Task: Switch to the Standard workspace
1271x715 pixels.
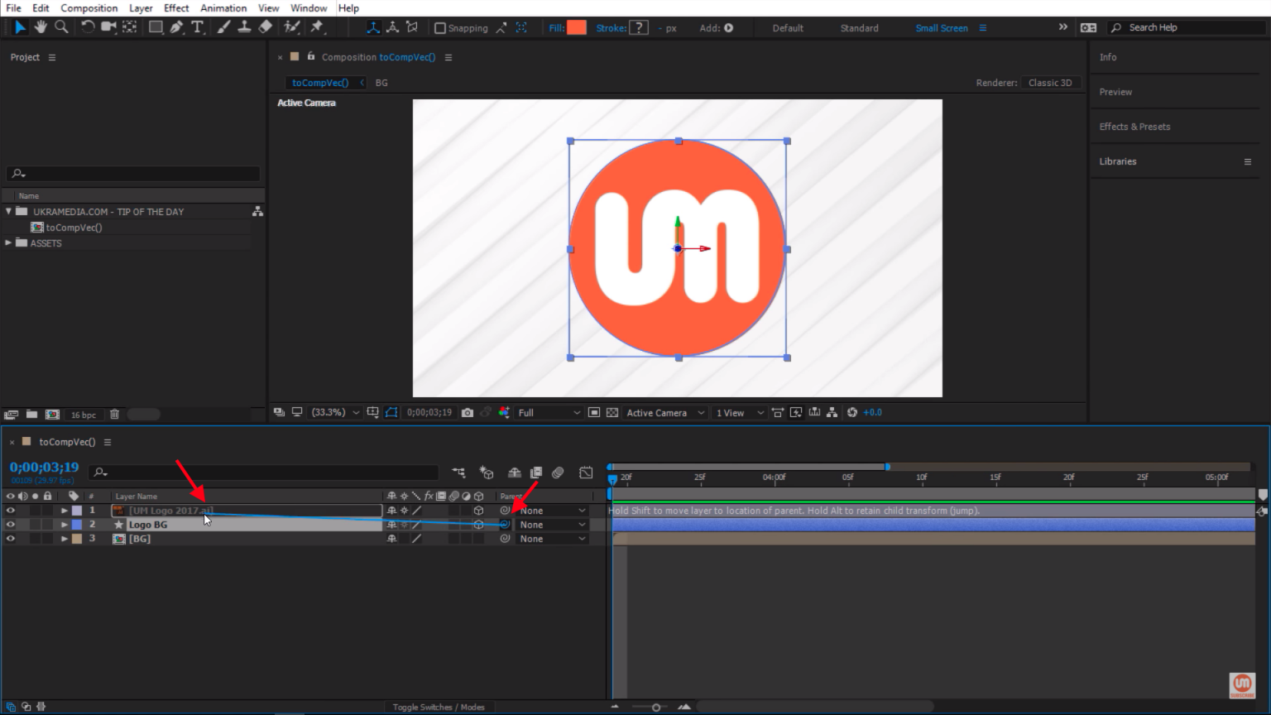Action: click(x=859, y=28)
